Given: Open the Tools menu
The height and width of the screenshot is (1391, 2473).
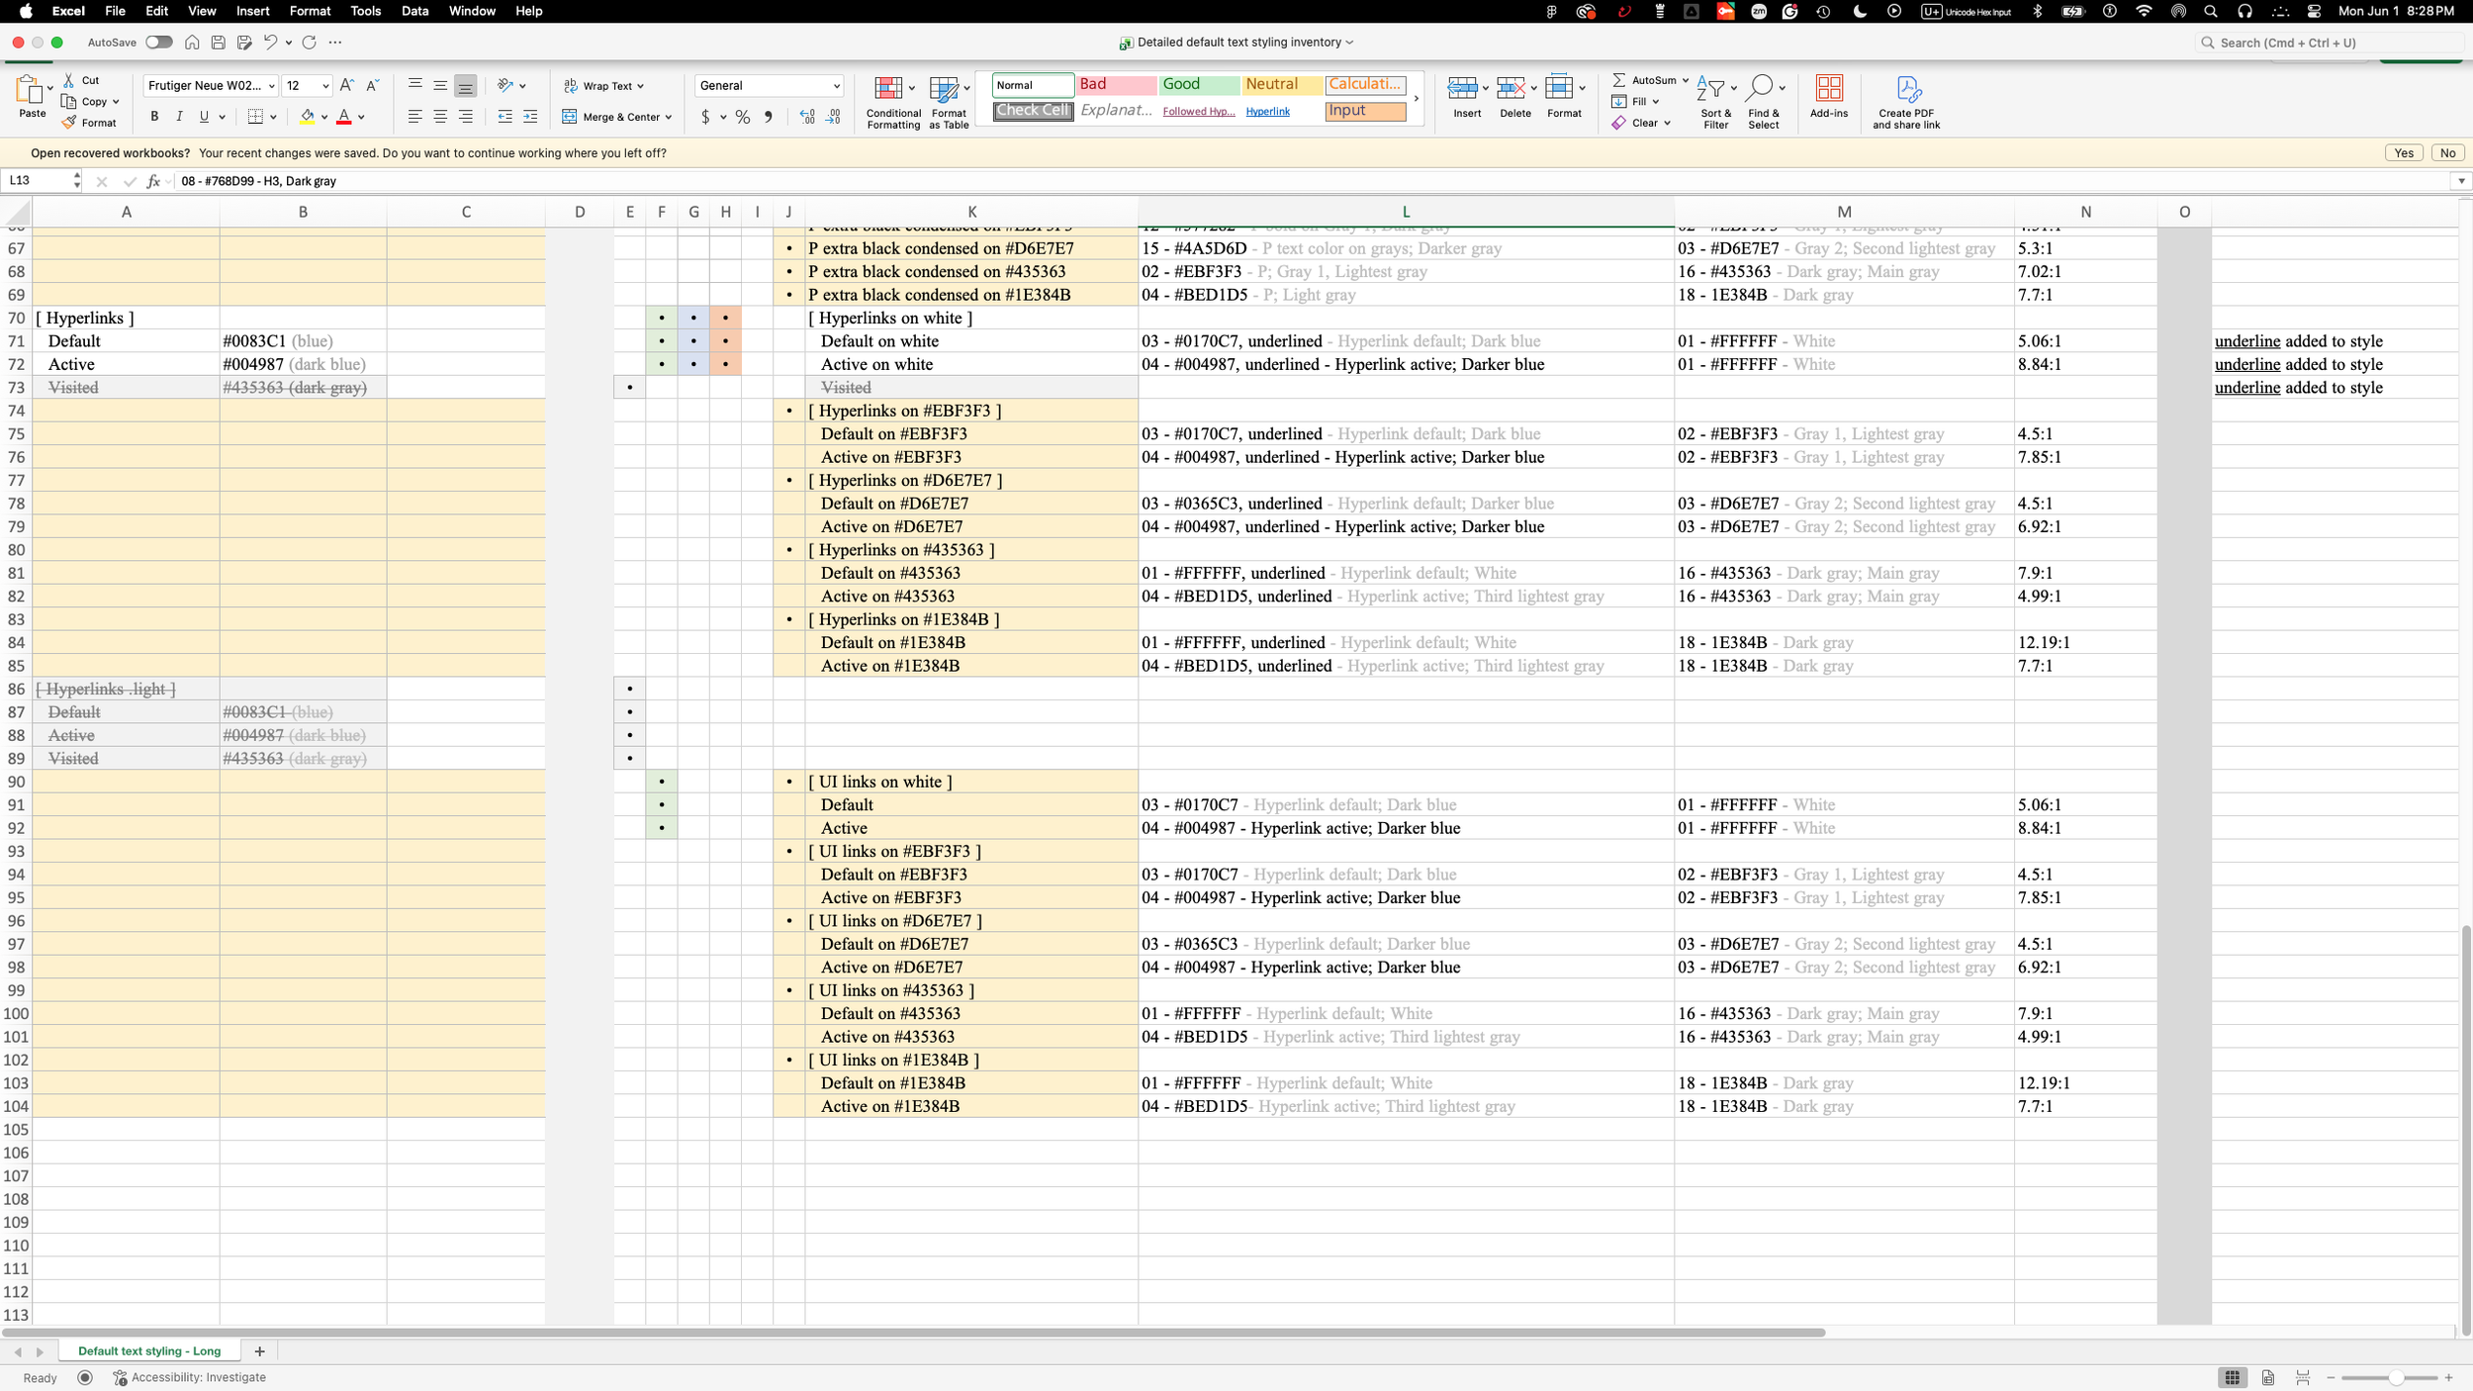Looking at the screenshot, I should click(365, 11).
